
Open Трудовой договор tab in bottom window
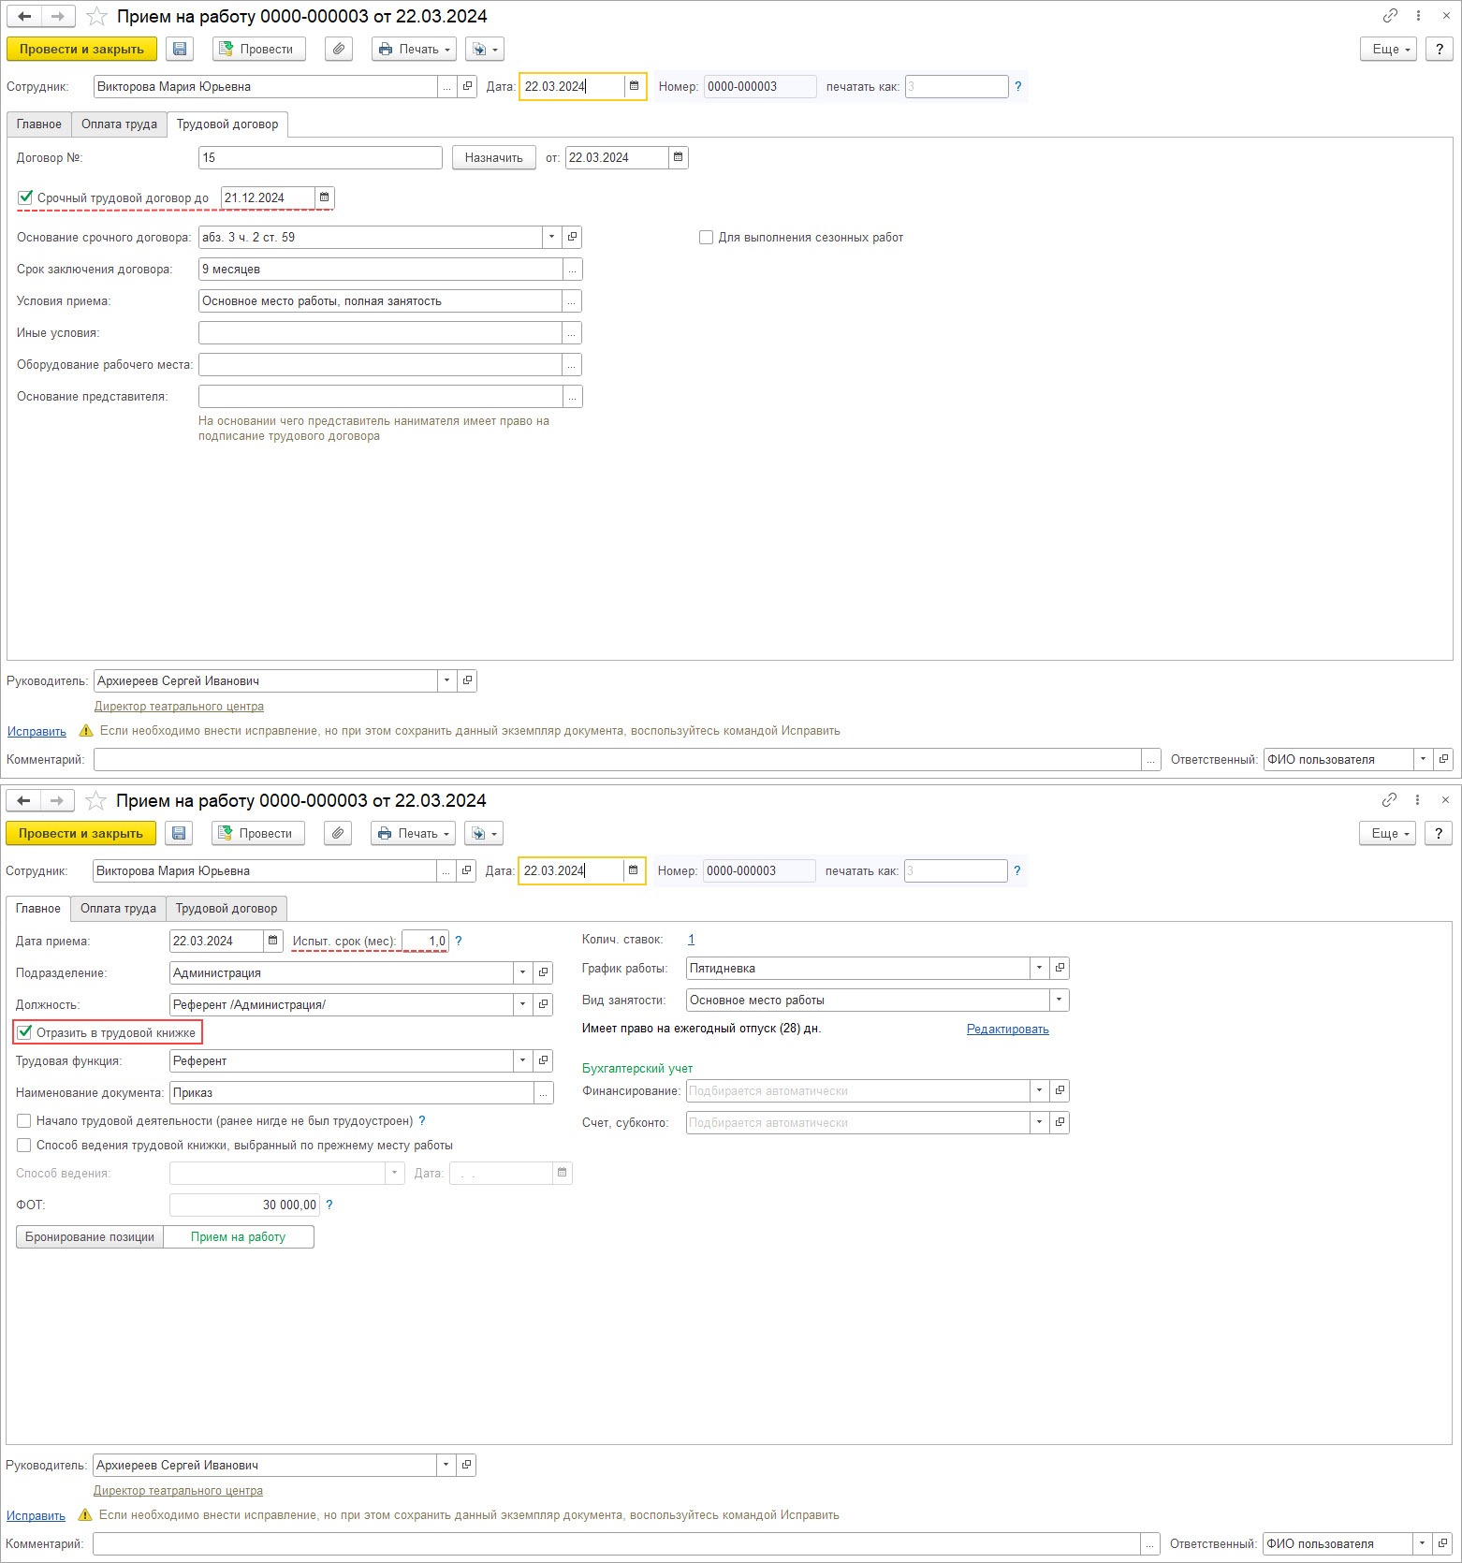click(x=227, y=908)
